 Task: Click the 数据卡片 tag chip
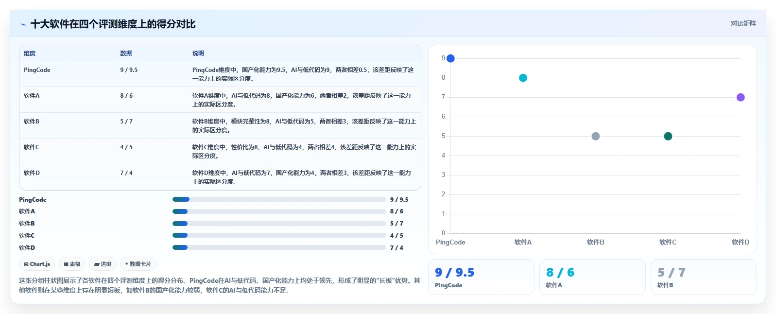click(x=138, y=264)
